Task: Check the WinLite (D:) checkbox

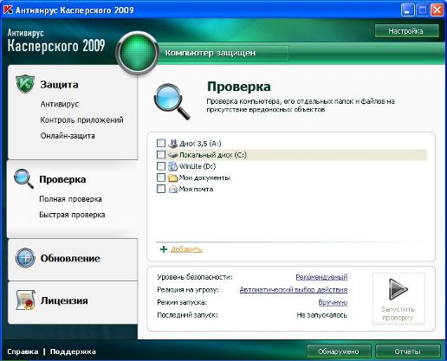Action: (x=161, y=166)
